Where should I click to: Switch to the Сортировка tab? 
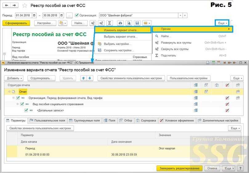point(146,121)
